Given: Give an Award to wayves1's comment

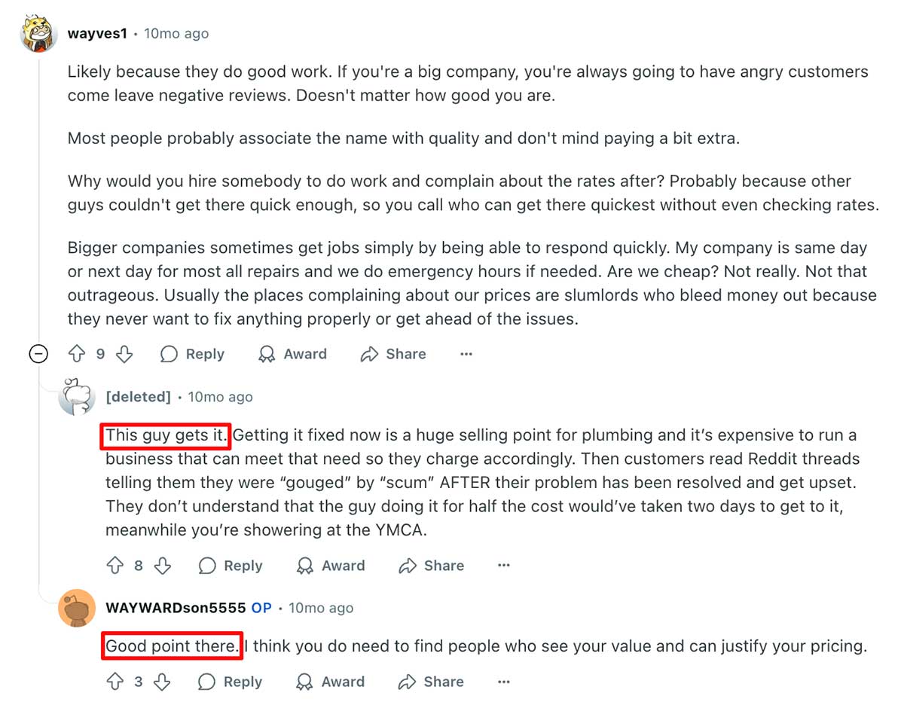Looking at the screenshot, I should [293, 354].
